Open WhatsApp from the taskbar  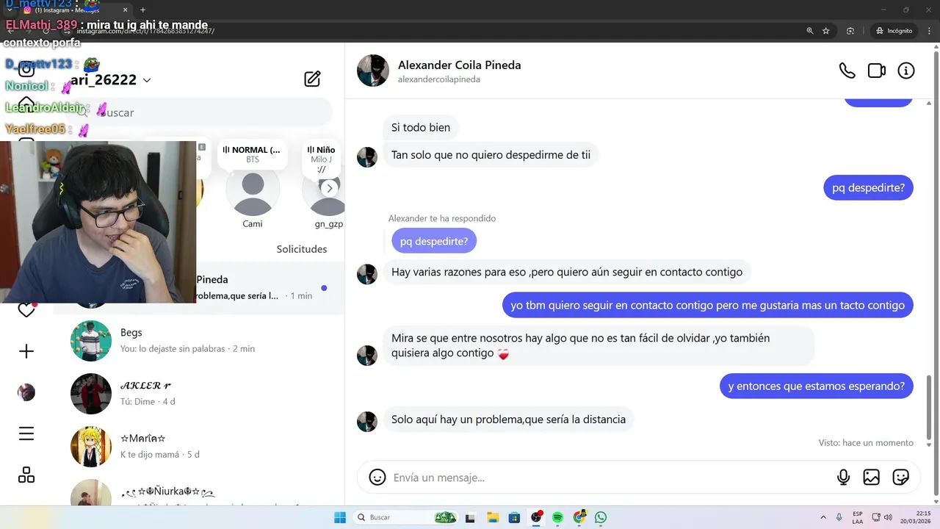click(601, 517)
